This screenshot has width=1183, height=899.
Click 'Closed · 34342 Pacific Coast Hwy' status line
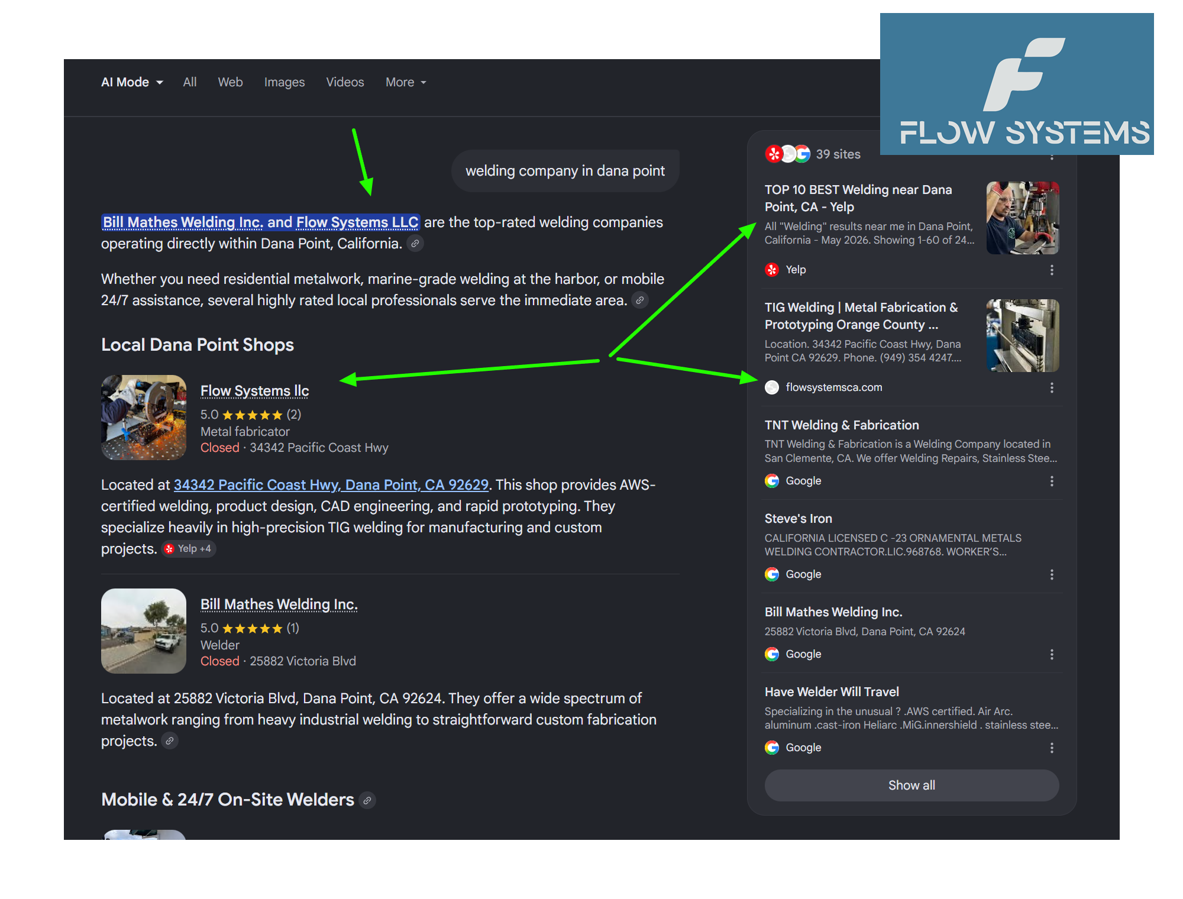(x=295, y=448)
